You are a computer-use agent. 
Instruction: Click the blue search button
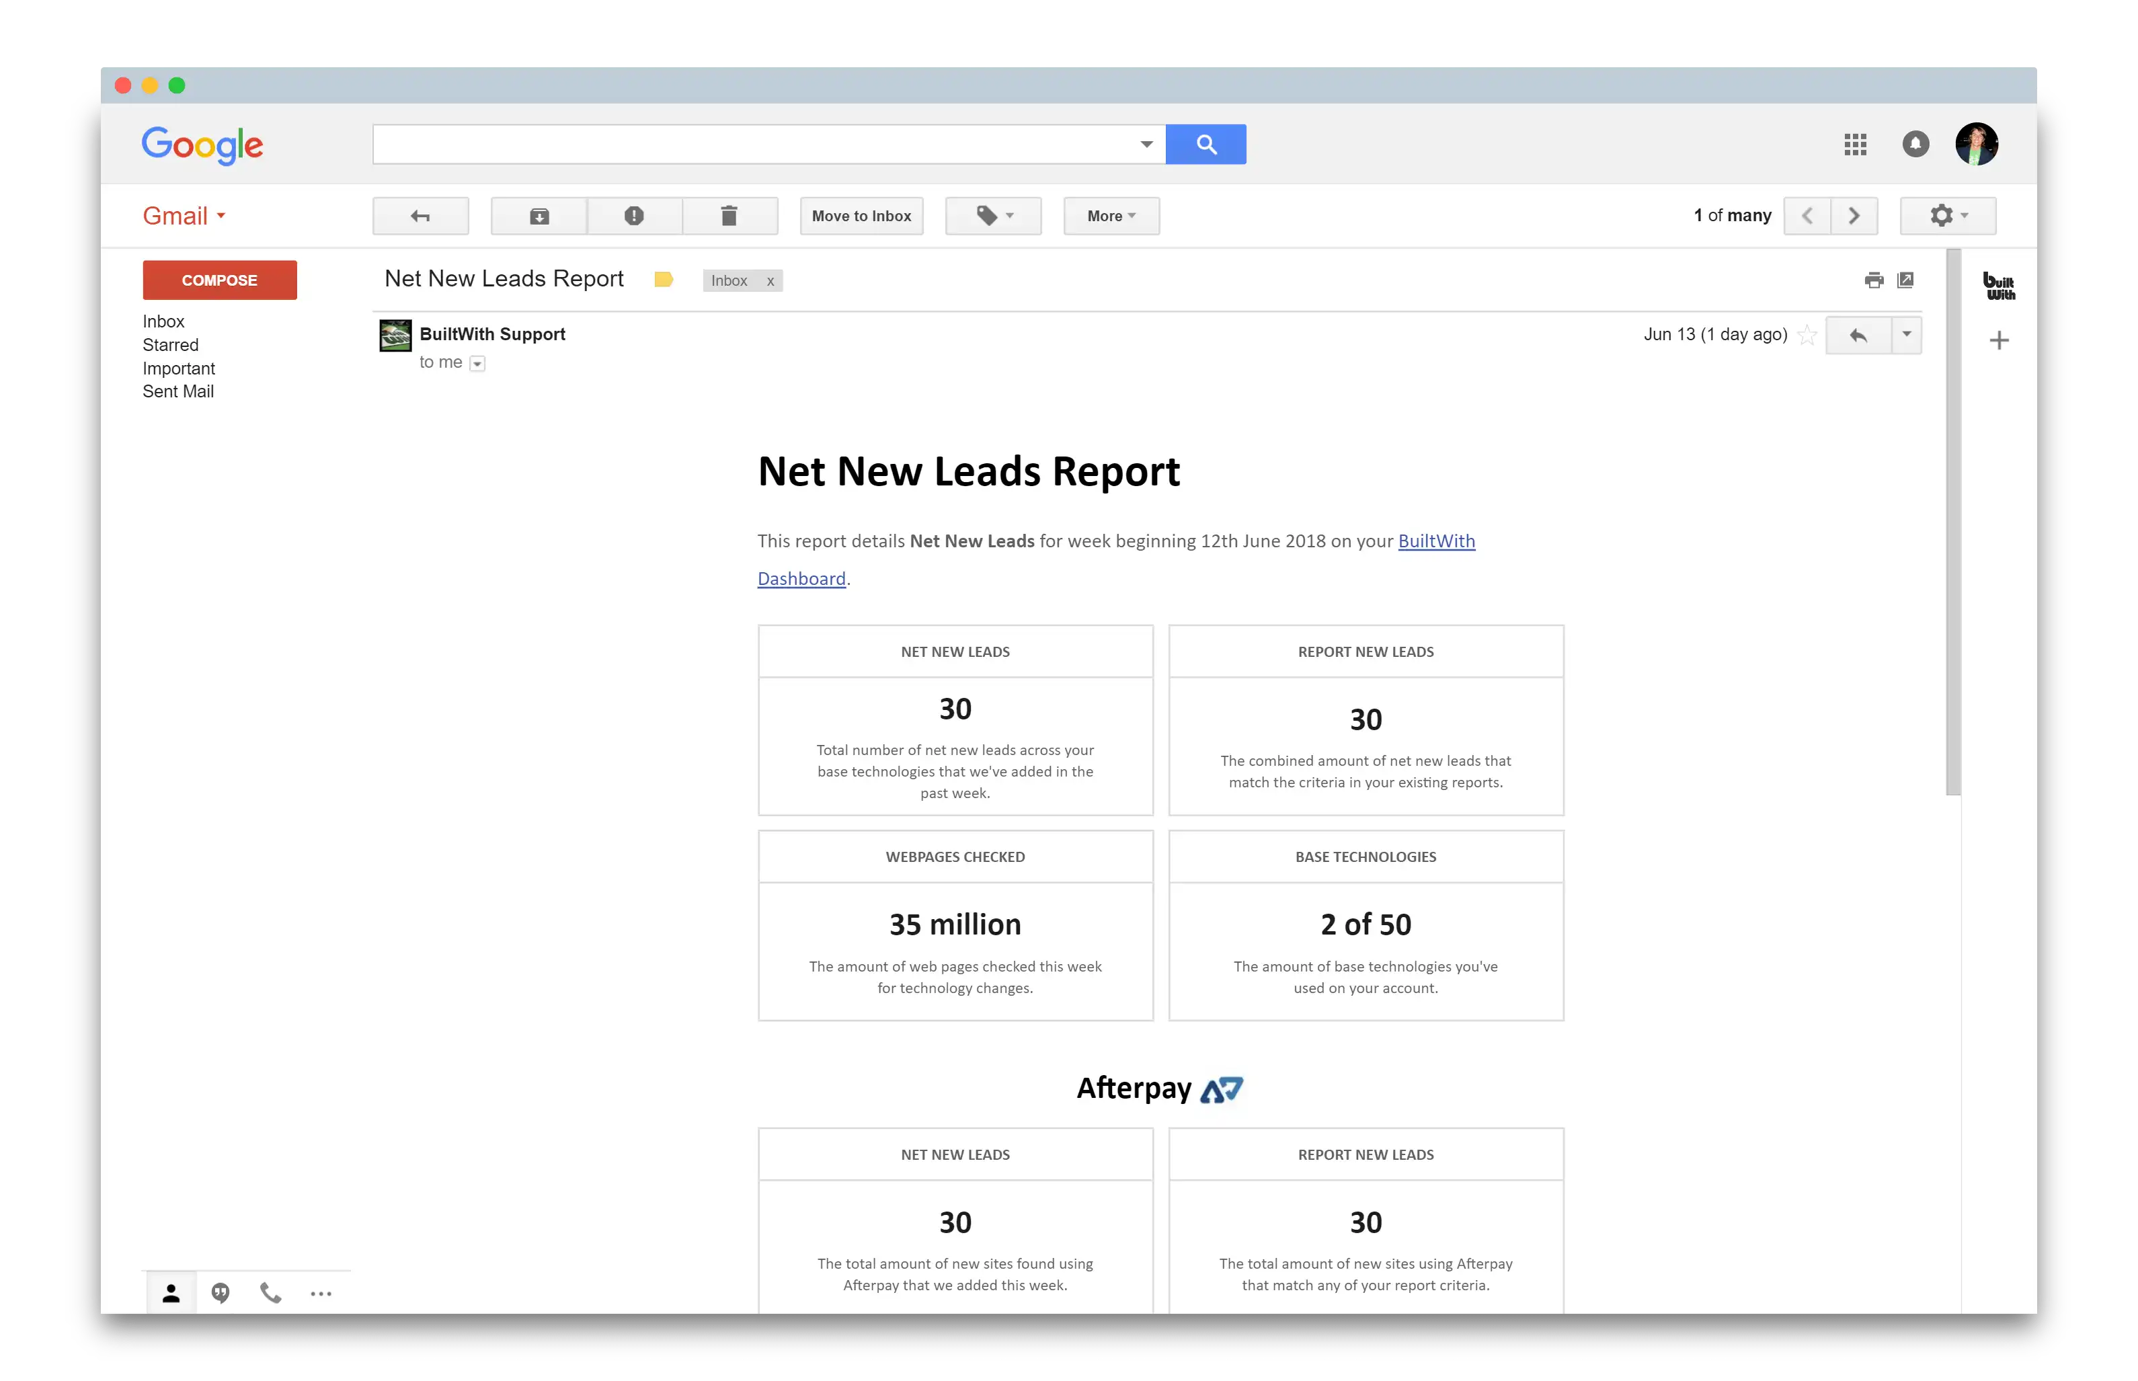(x=1205, y=145)
